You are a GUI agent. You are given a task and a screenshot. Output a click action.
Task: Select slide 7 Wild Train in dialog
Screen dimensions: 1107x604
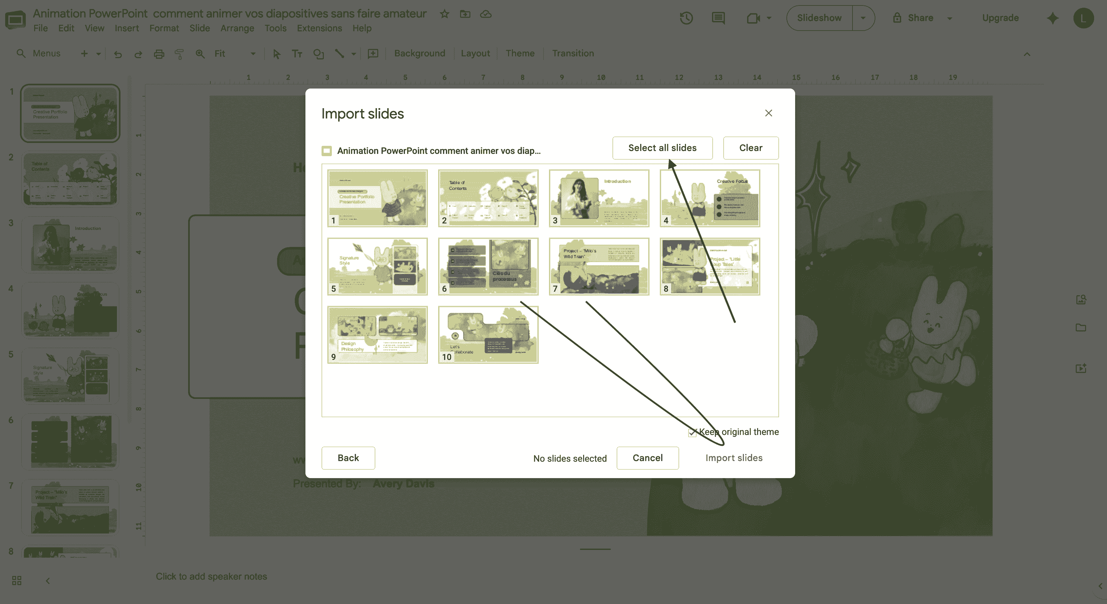point(599,266)
